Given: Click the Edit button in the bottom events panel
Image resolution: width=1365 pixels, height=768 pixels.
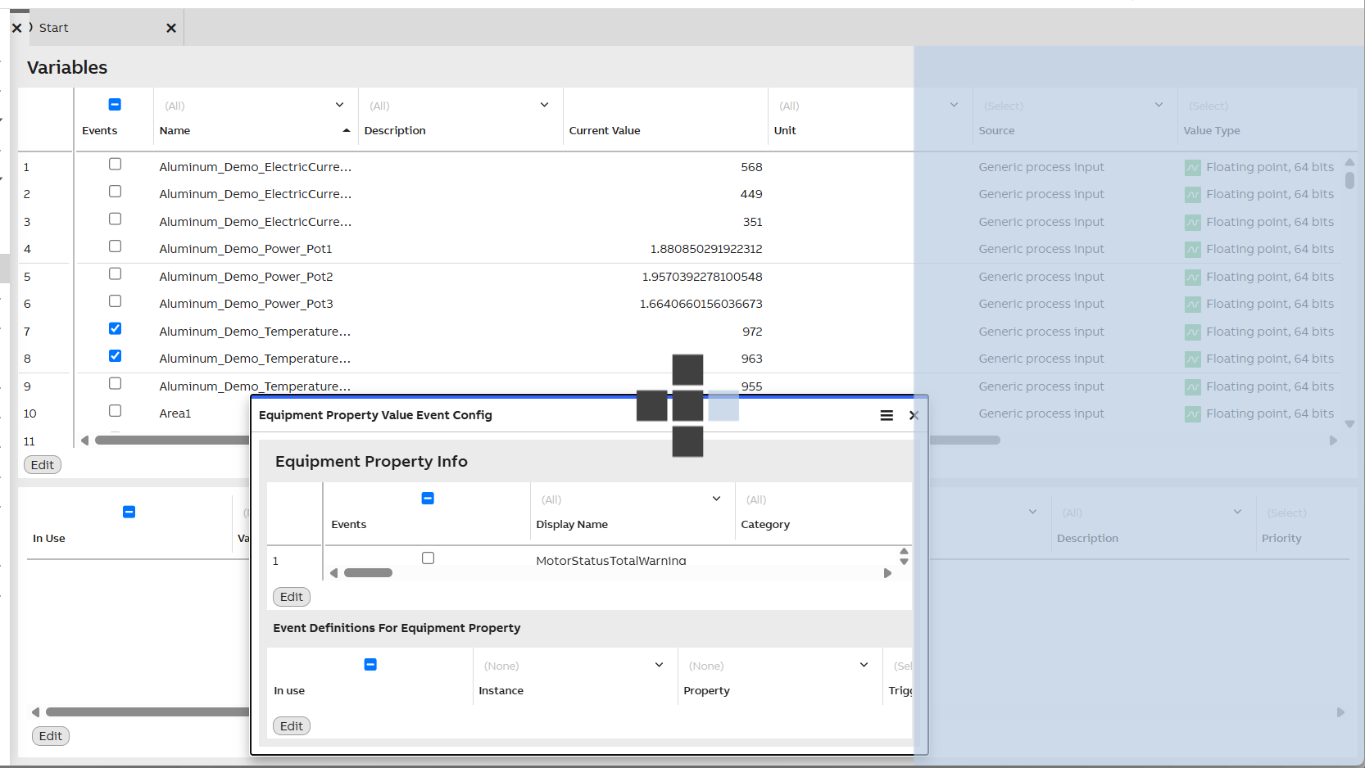Looking at the screenshot, I should (x=51, y=736).
